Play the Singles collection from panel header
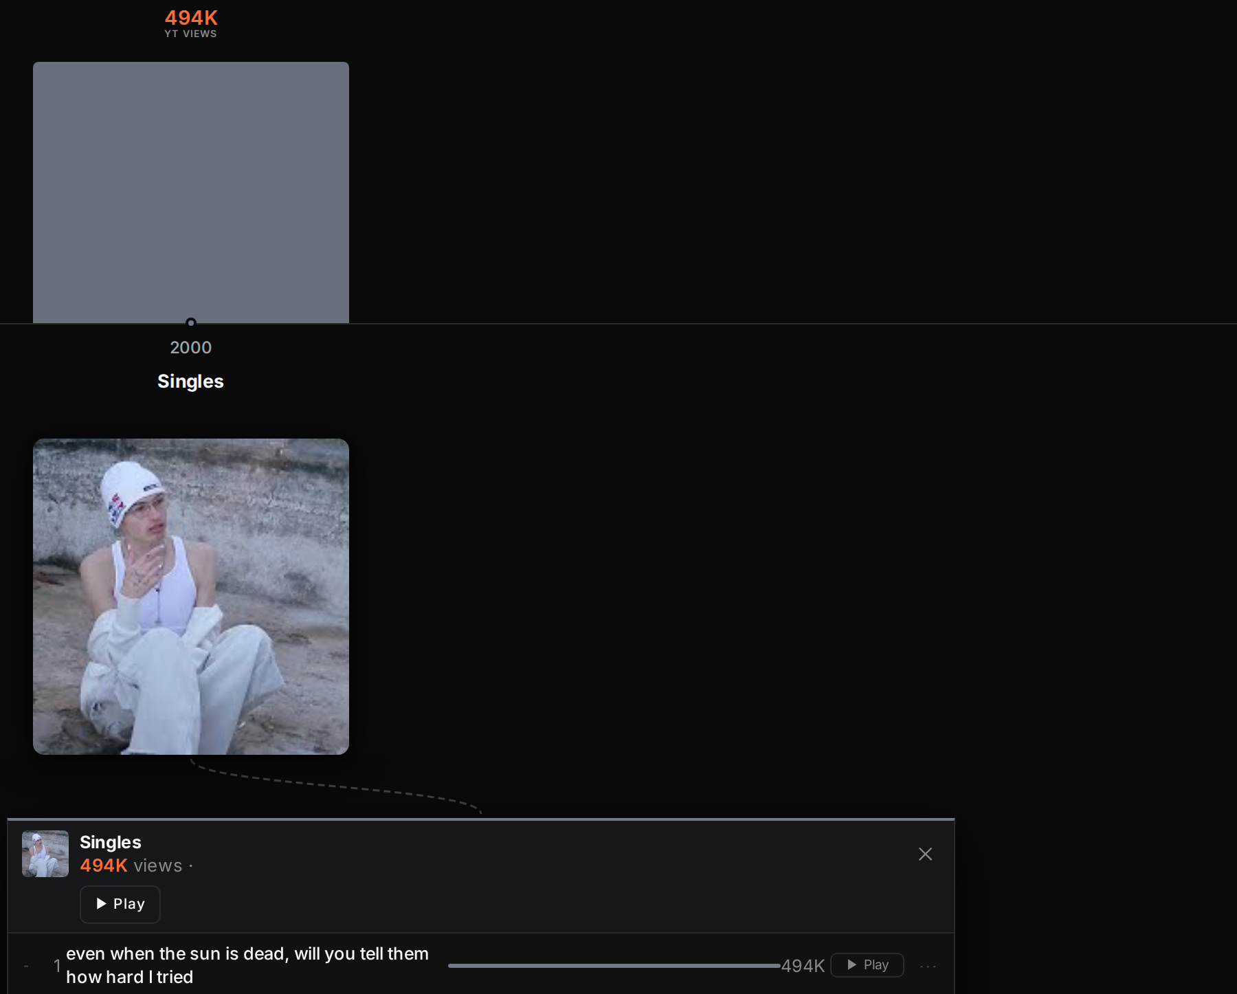 pyautogui.click(x=120, y=904)
